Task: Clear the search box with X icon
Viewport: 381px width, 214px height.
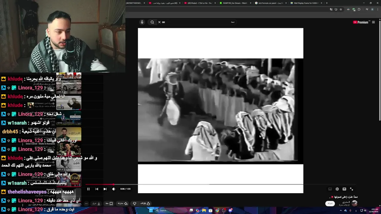Action: click(159, 22)
